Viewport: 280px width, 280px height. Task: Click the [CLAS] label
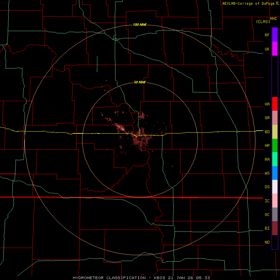(x=263, y=21)
